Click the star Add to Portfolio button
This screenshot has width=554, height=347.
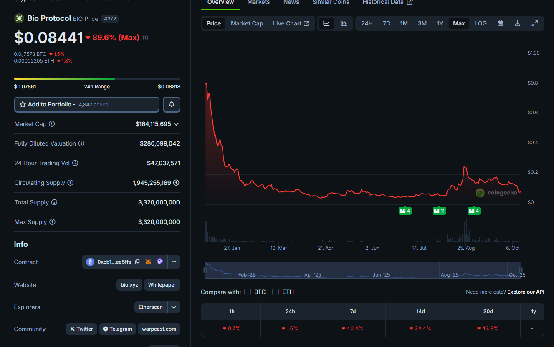87,104
